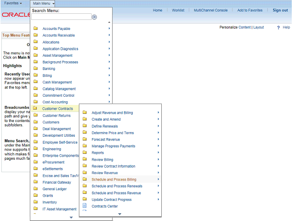Click the Help question mark icon

278,28
